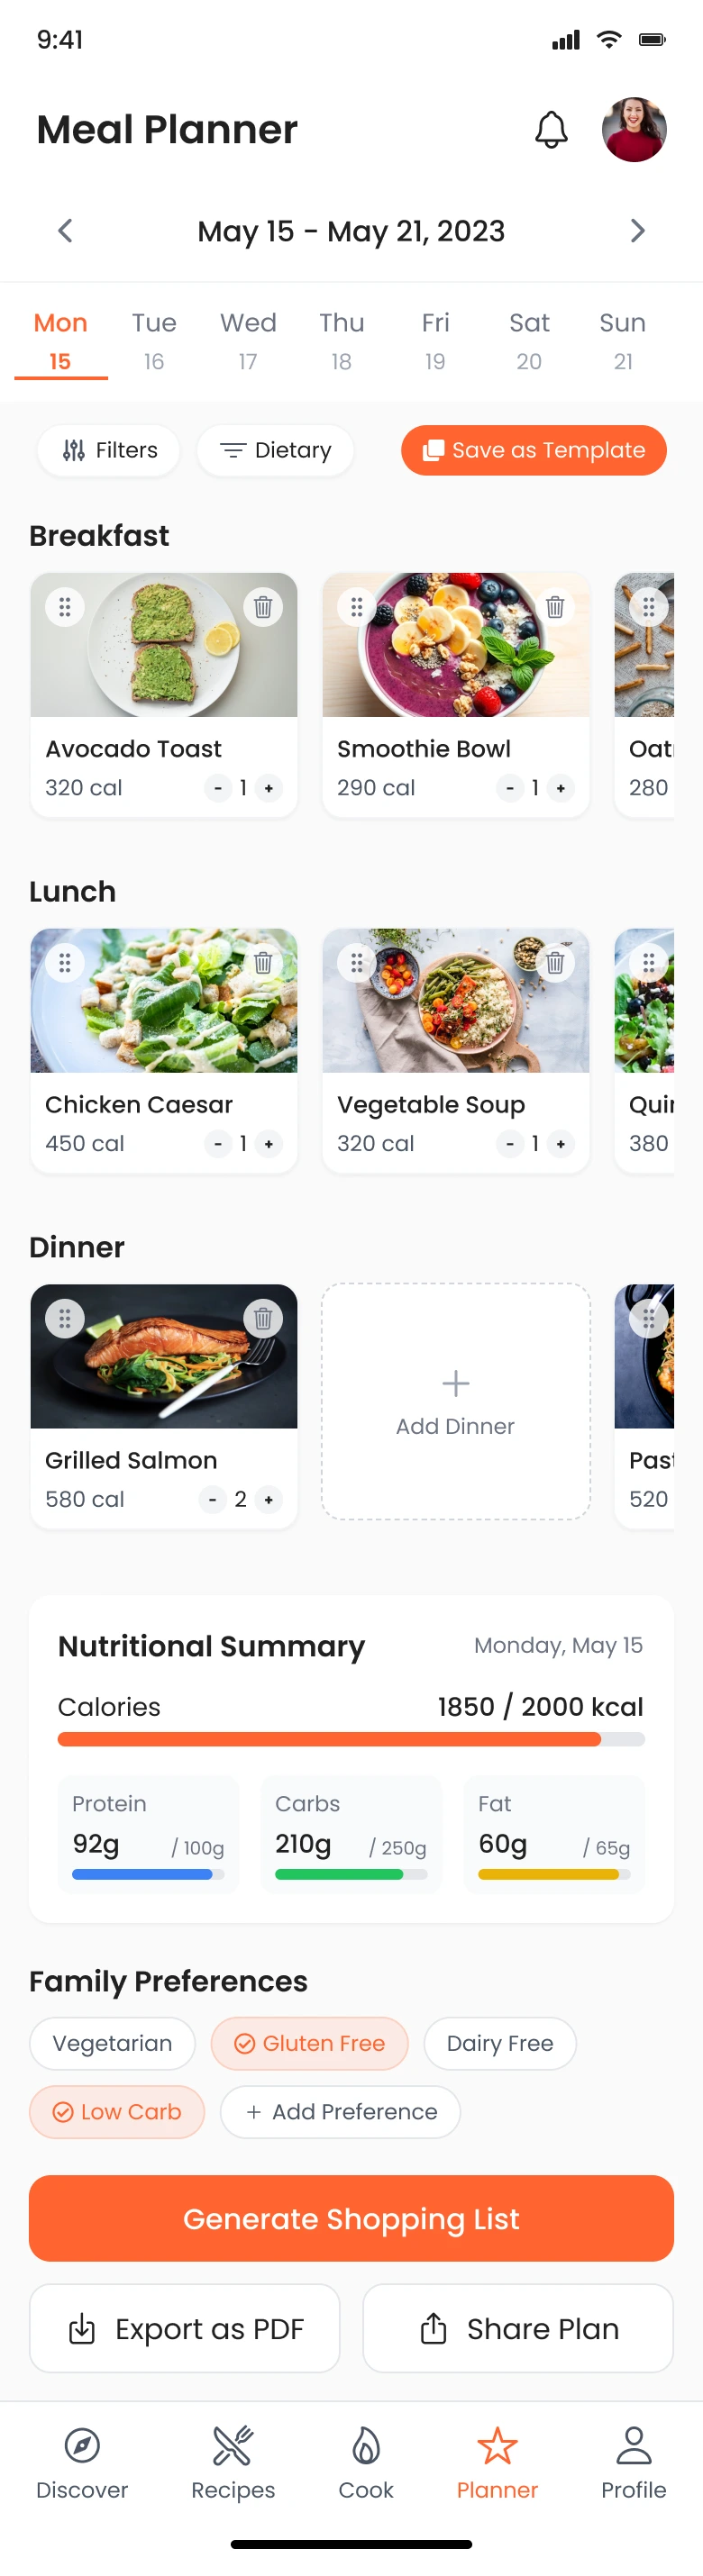
Task: Click Save as Template button
Action: coord(534,450)
